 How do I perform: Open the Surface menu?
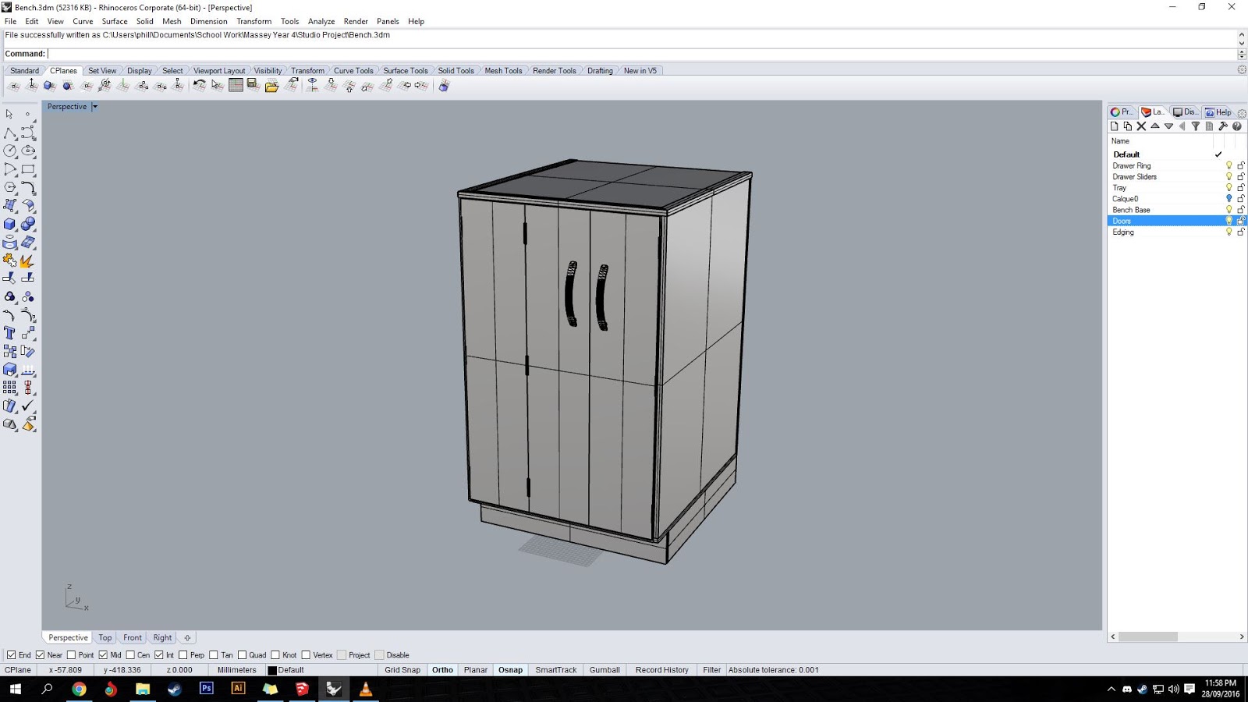(114, 21)
